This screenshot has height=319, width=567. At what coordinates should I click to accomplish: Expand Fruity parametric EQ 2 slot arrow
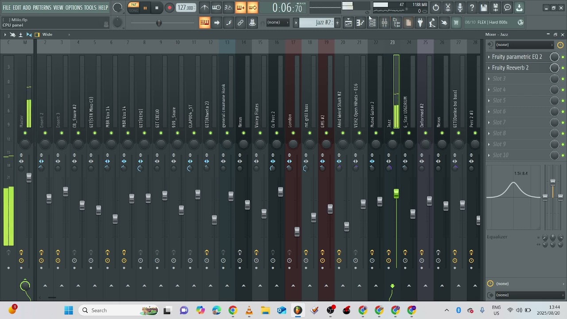click(x=489, y=57)
